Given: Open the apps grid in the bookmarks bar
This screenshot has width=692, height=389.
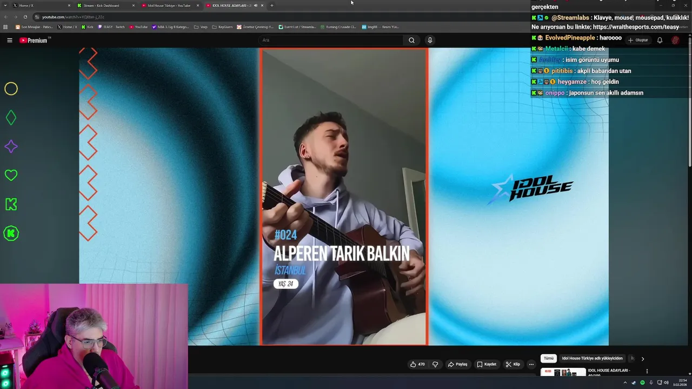Looking at the screenshot, I should coord(5,26).
